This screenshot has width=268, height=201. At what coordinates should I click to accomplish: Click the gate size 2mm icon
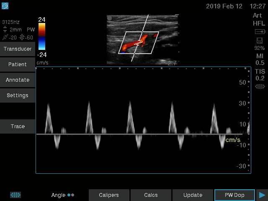tap(5, 29)
